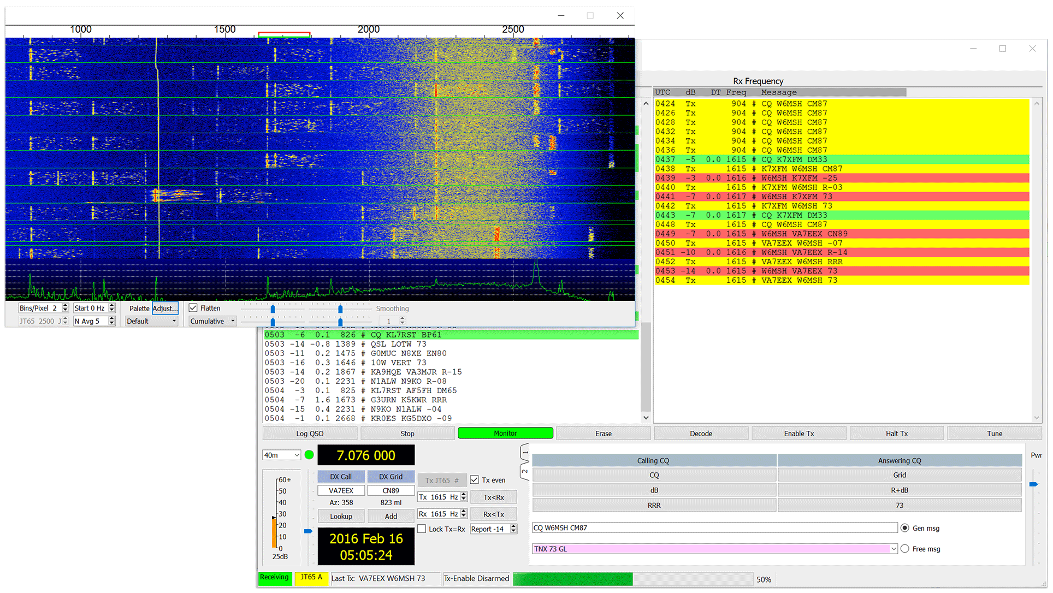This screenshot has height=593, width=1053.
Task: Select the Free msg radio button
Action: [905, 549]
